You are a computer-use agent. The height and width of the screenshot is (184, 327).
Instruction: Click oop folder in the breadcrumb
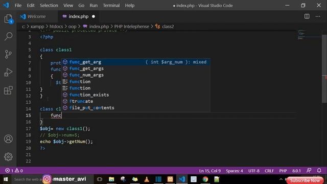[72, 27]
